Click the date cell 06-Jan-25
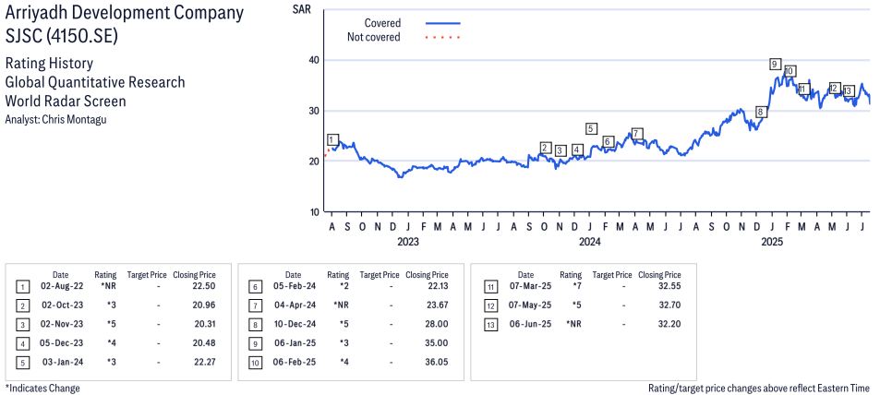Viewport: 880px width, 395px height. (293, 342)
